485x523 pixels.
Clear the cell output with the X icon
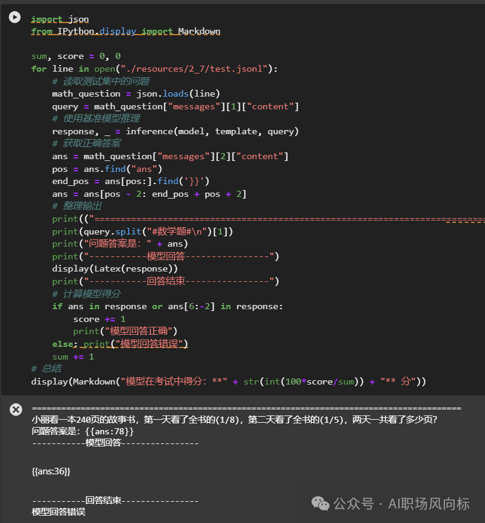coord(16,409)
